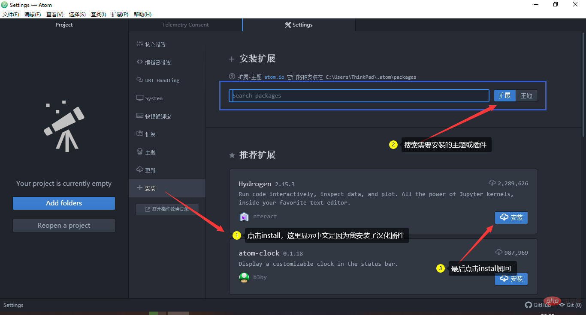The width and height of the screenshot is (586, 315).
Task: Open 查看(V) menu
Action: pos(55,15)
